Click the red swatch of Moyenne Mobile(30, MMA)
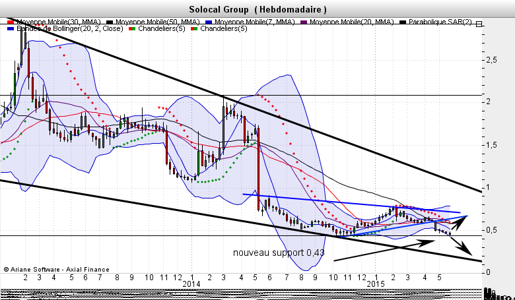The width and height of the screenshot is (515, 300). [10, 22]
